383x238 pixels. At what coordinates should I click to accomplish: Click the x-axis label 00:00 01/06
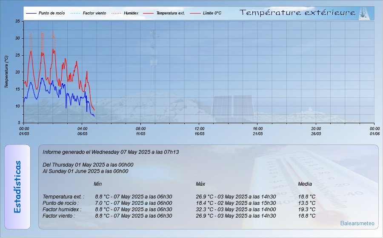click(x=374, y=131)
